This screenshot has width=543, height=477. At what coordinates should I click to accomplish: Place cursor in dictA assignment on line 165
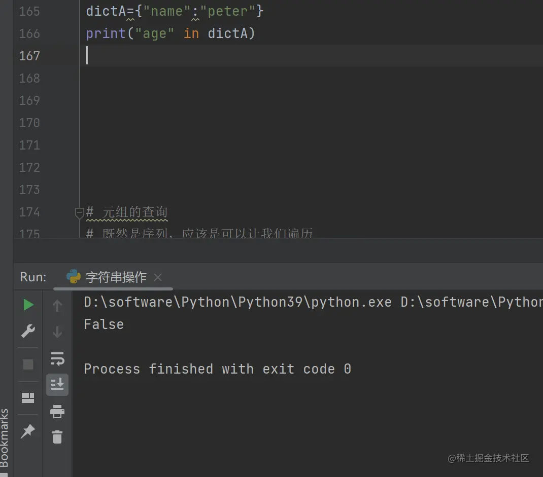tap(175, 11)
